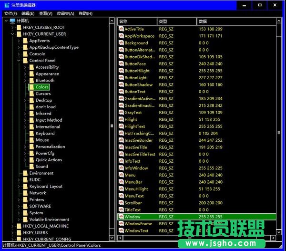Select the WindowText value name
The image size is (286, 251).
[136, 231]
